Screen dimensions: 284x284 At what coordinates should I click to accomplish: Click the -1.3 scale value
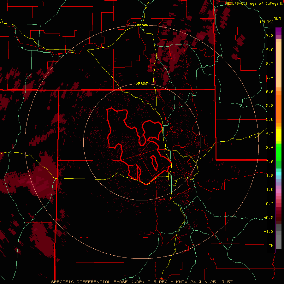pos(269,232)
